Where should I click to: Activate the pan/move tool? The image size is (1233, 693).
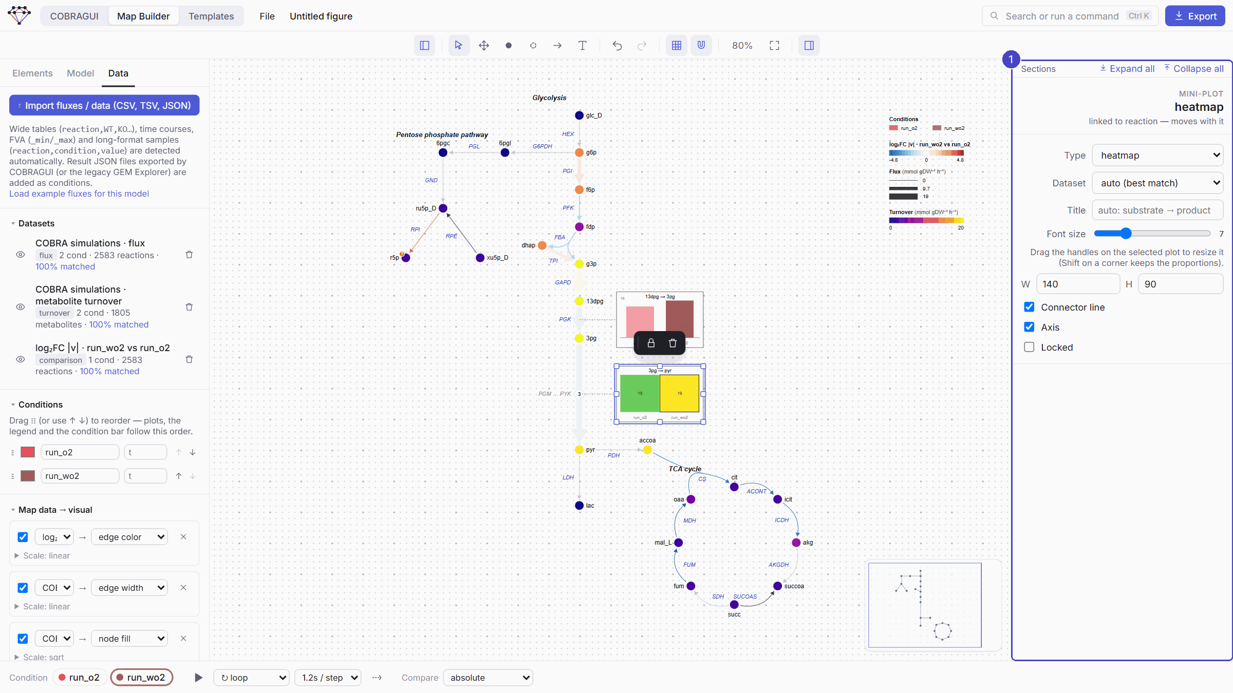click(483, 46)
